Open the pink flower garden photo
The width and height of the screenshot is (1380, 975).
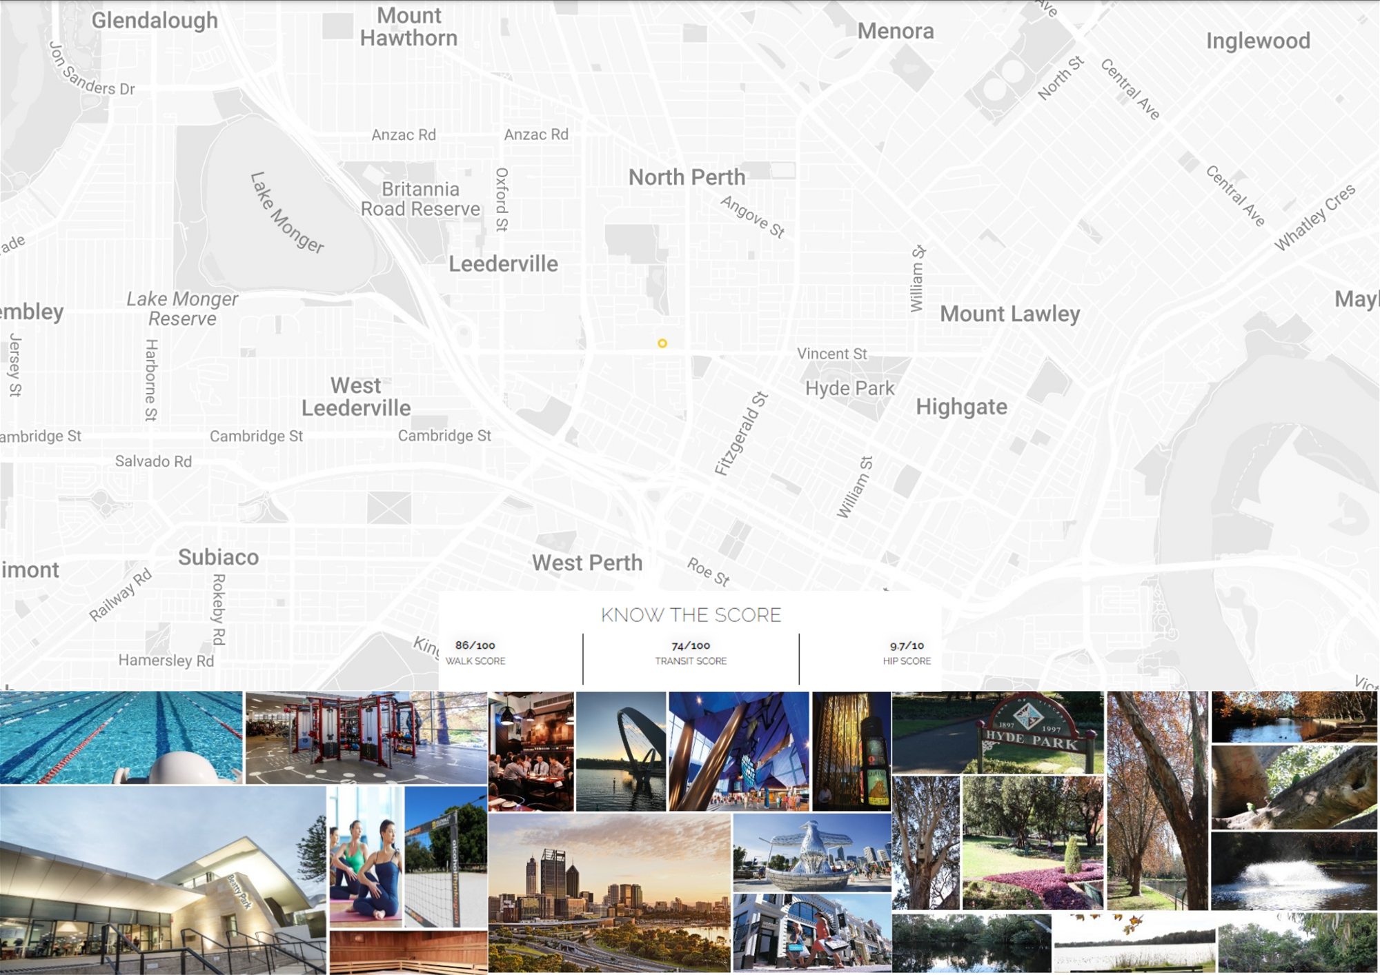(x=1032, y=842)
